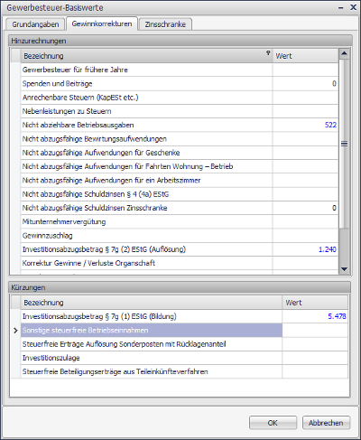Select Steuerfreie Erträge Auflösung Sonderposten row
361x440 pixels.
(184, 344)
